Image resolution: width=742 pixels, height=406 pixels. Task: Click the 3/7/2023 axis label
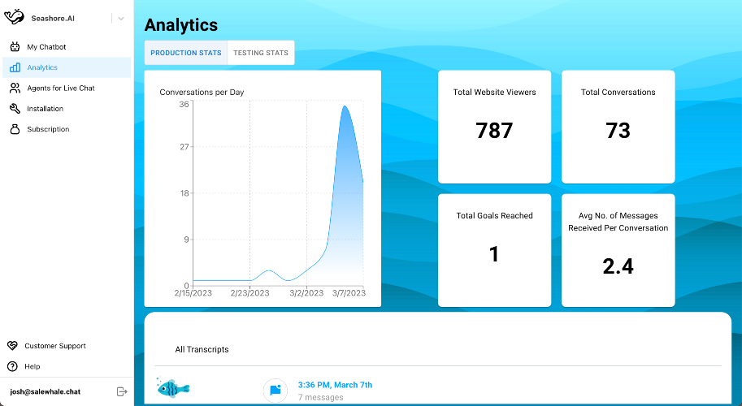(x=349, y=293)
